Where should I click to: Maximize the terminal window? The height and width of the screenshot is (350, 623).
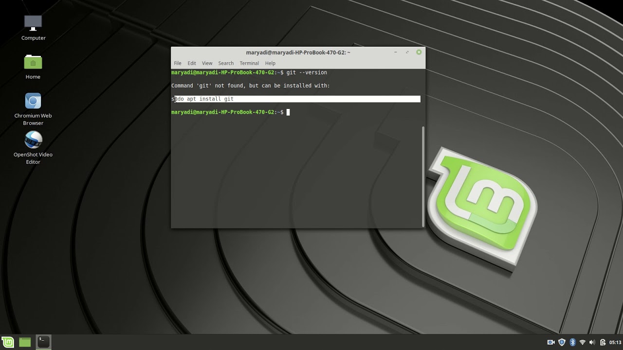(407, 52)
